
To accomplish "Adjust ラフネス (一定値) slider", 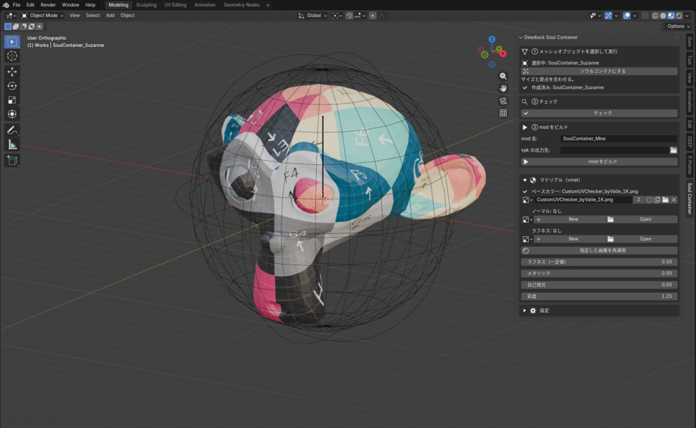I will [599, 262].
